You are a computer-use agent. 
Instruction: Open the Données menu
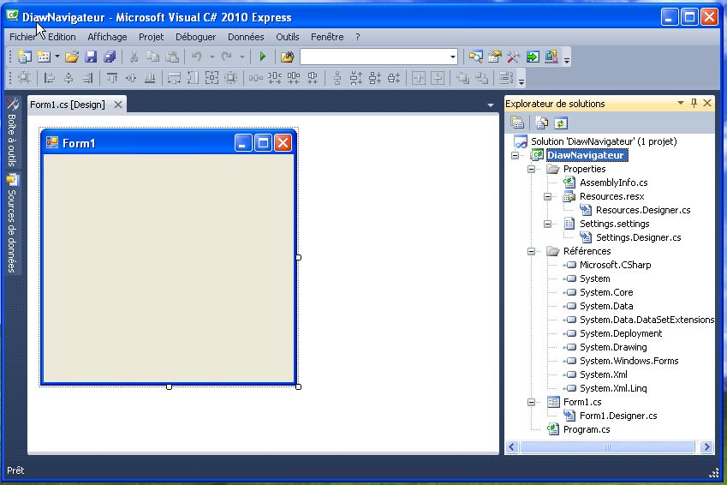(x=246, y=37)
